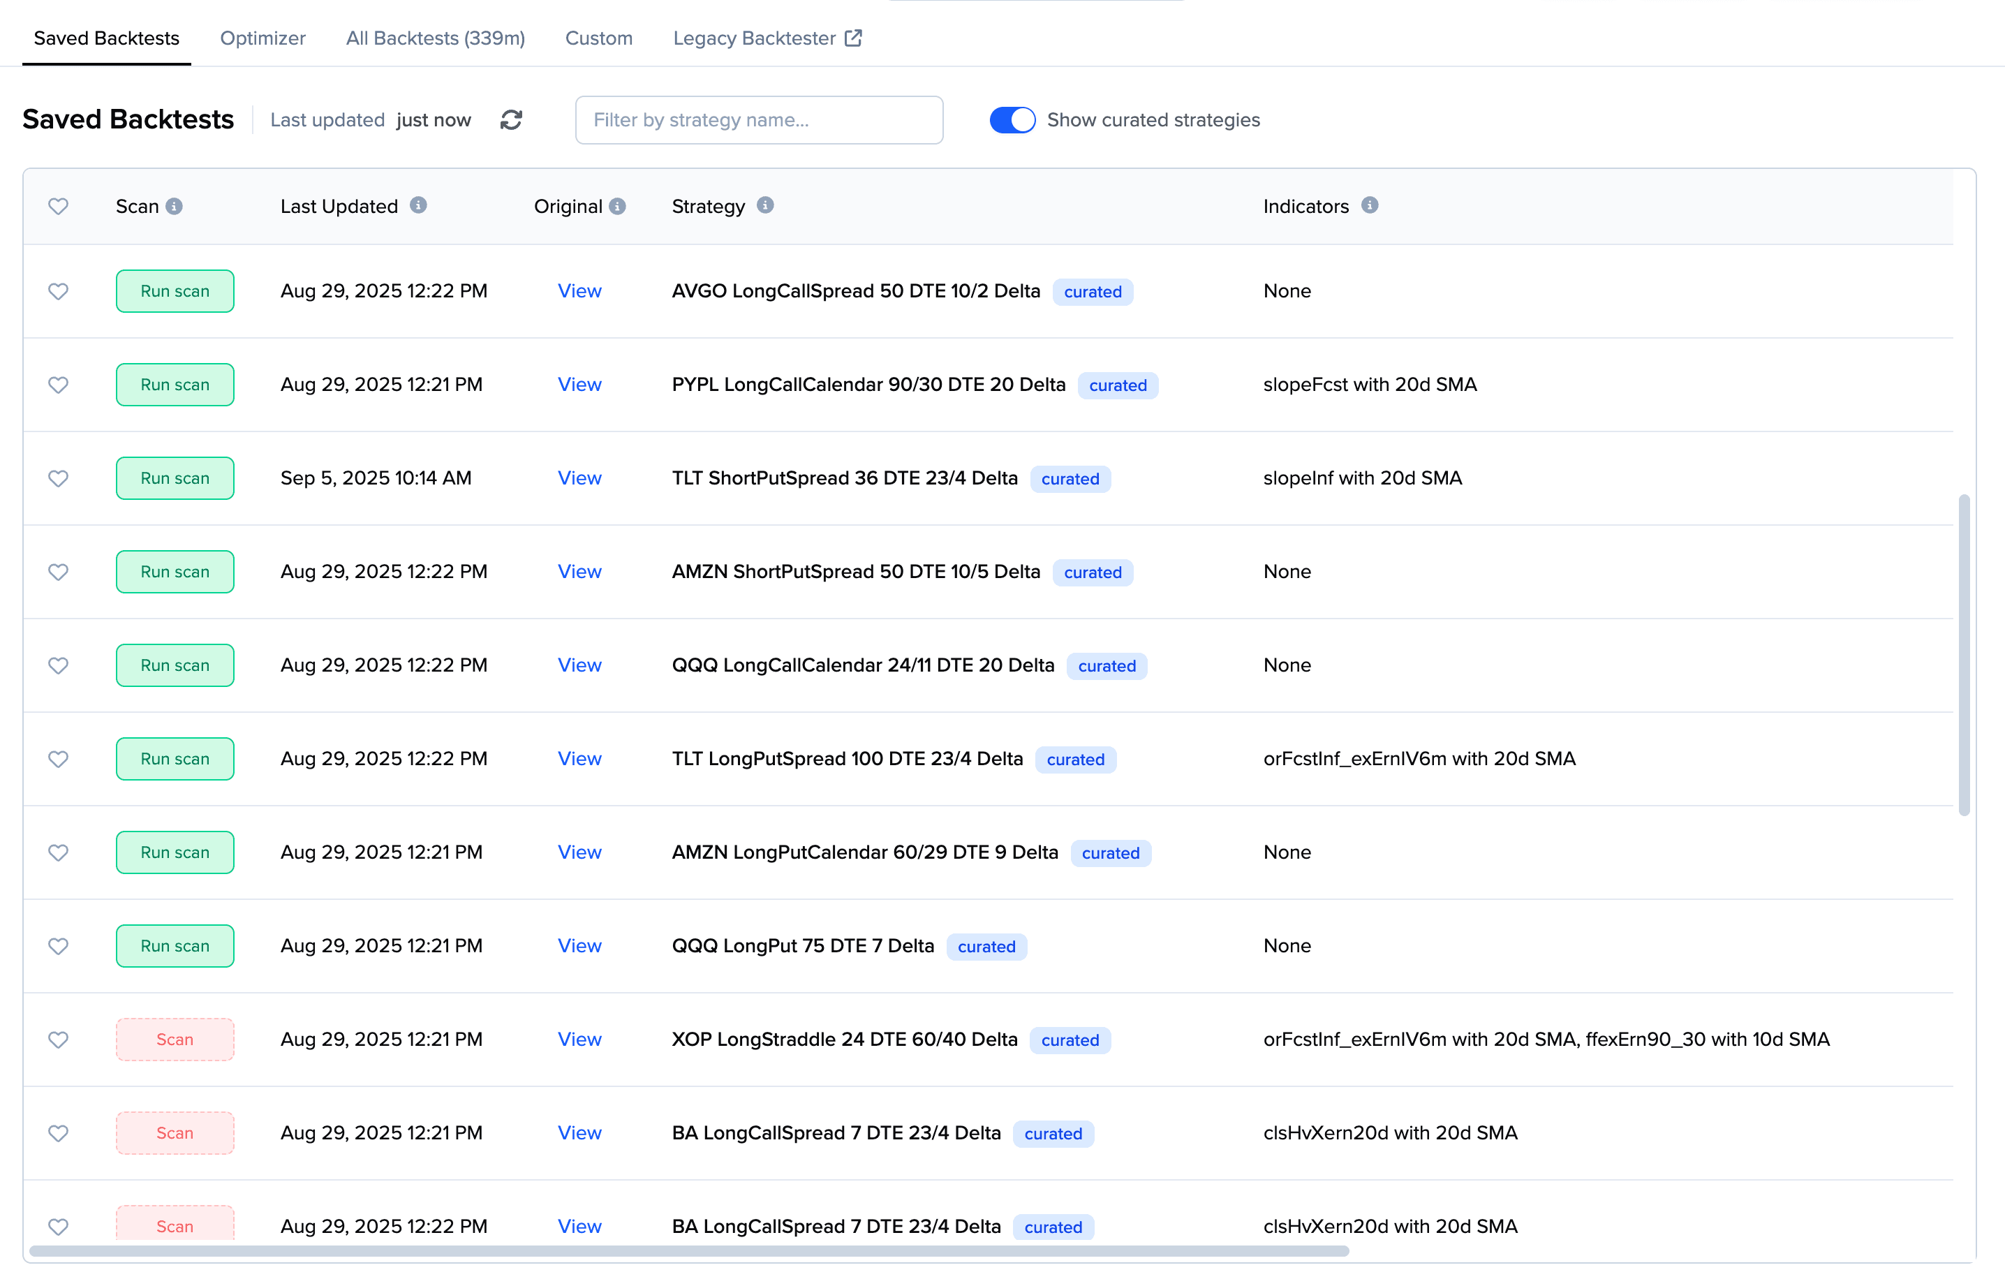Open the Last Updated column info icon
The width and height of the screenshot is (2005, 1286).
[418, 205]
